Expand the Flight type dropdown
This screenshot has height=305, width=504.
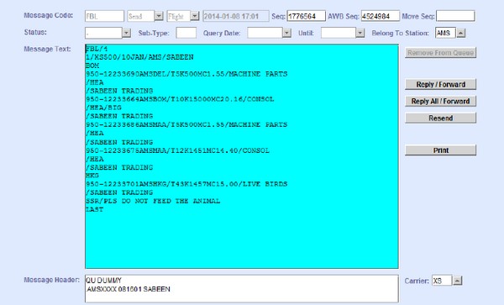click(x=195, y=16)
